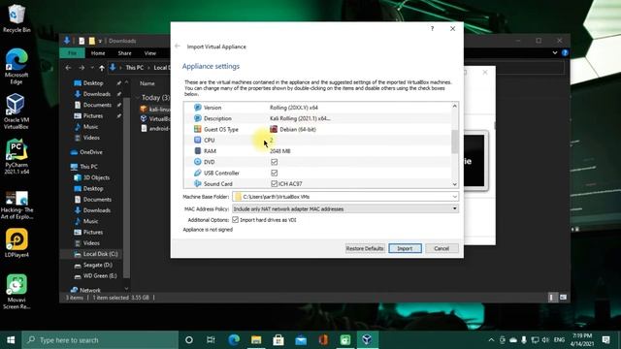Click the help question mark in dialog
Screen dimensions: 621x349
[432, 28]
